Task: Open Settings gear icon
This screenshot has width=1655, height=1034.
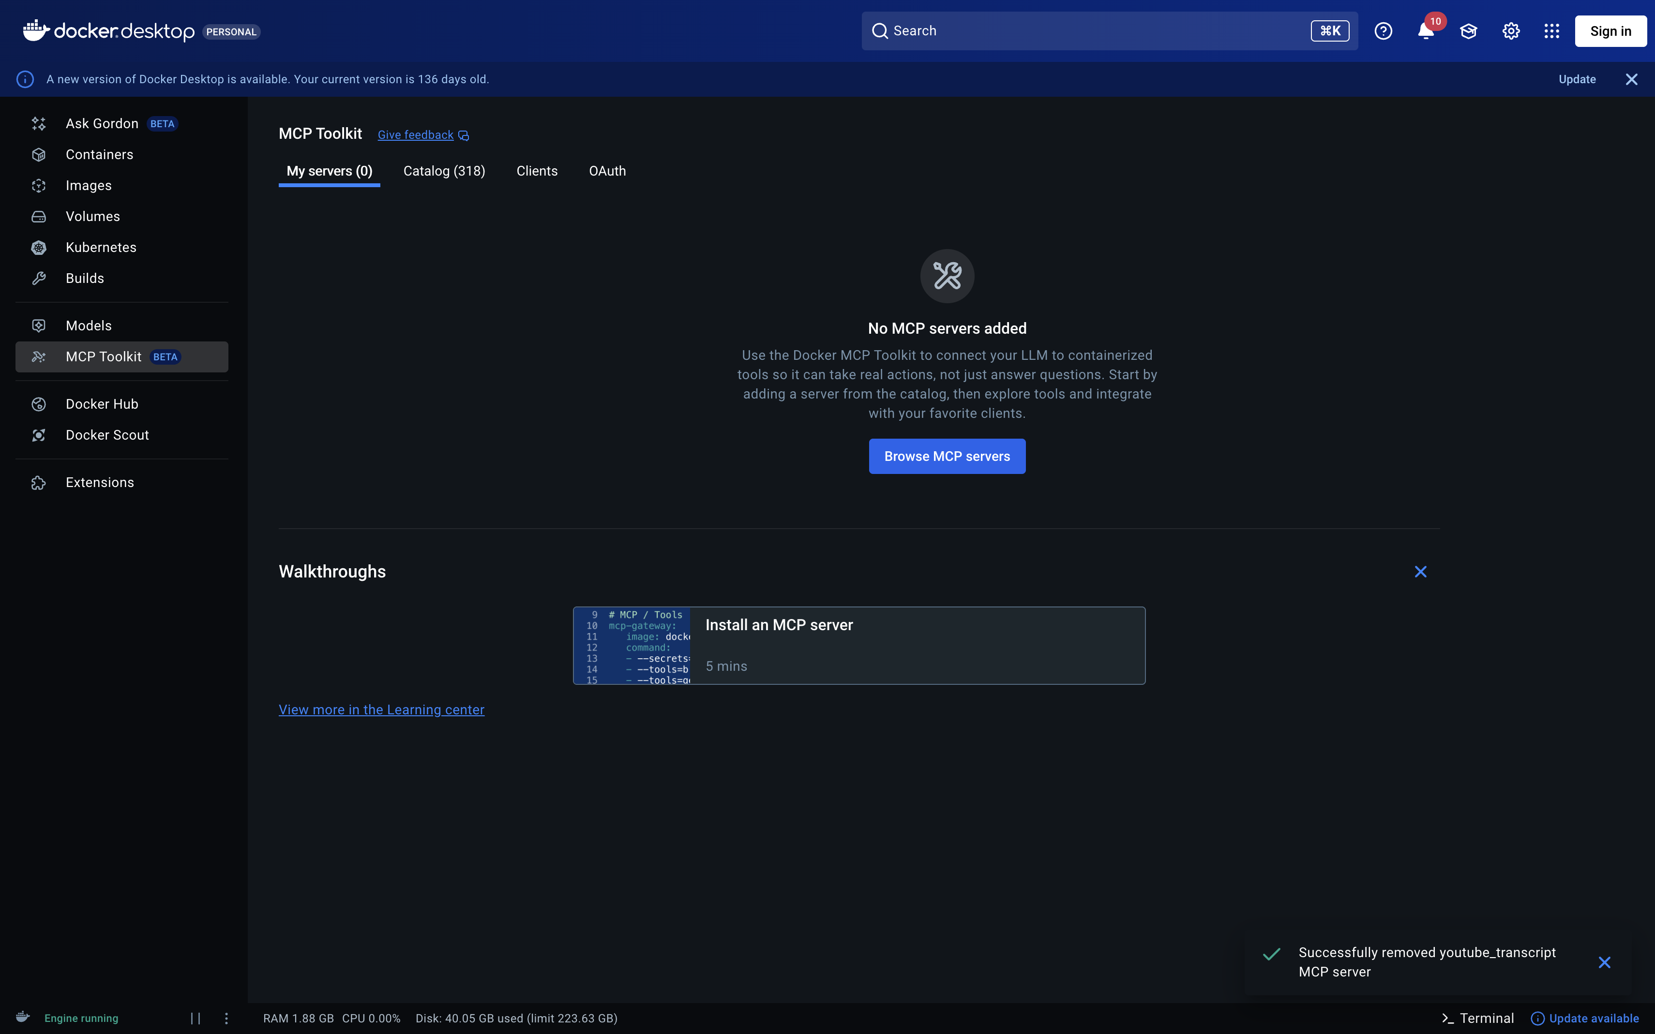Action: click(1511, 31)
